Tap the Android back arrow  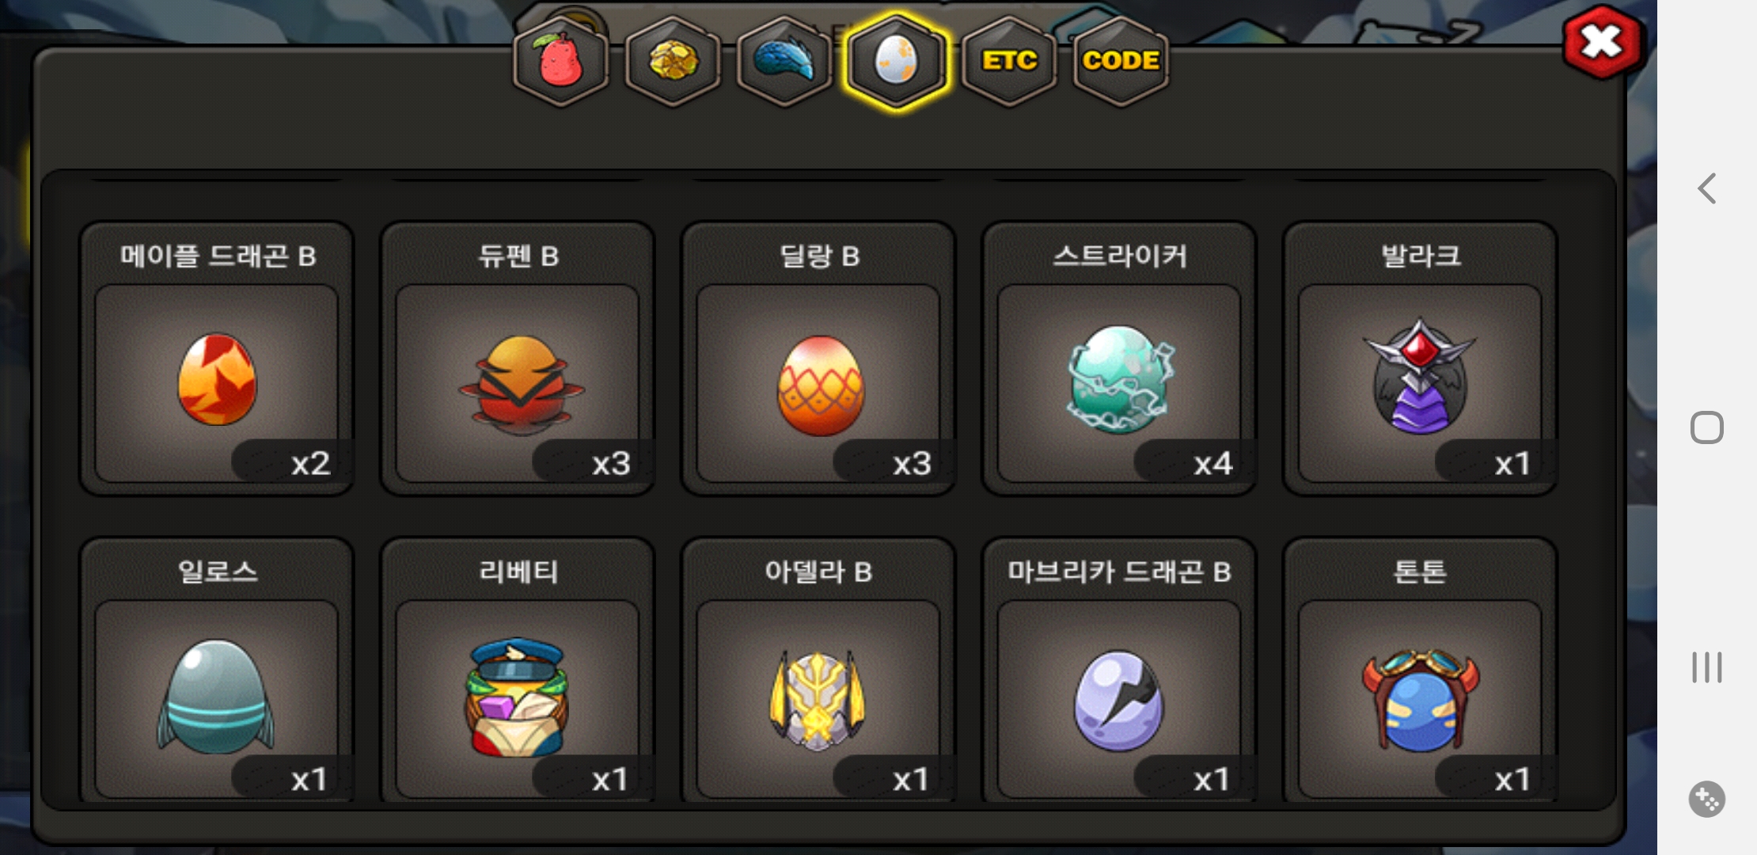coord(1707,188)
